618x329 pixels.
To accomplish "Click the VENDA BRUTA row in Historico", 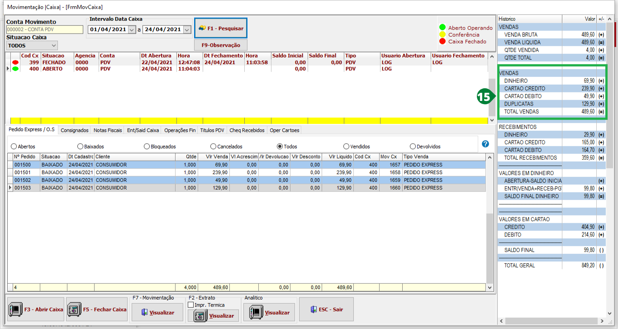I will [551, 34].
